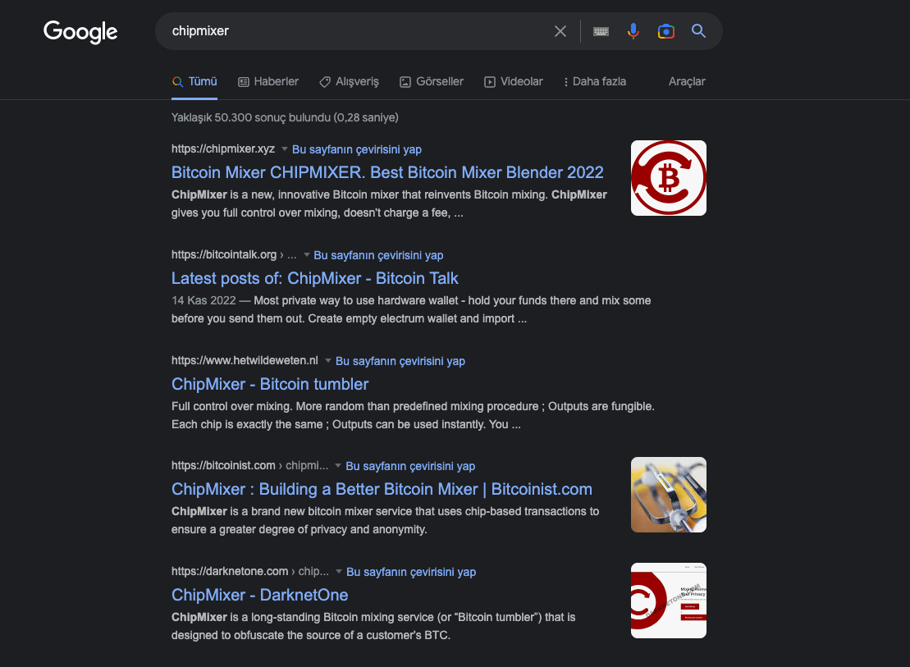The height and width of the screenshot is (667, 910).
Task: Switch to Haberler tab
Action: 268,82
